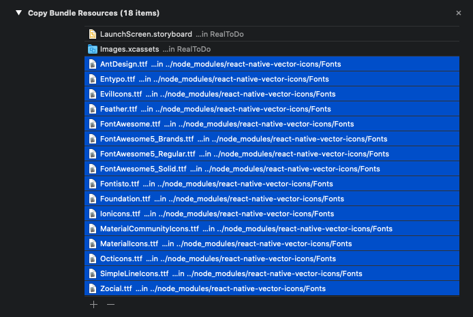This screenshot has height=317, width=473.
Task: Click the Foundation.ttf file icon
Action: 93,199
